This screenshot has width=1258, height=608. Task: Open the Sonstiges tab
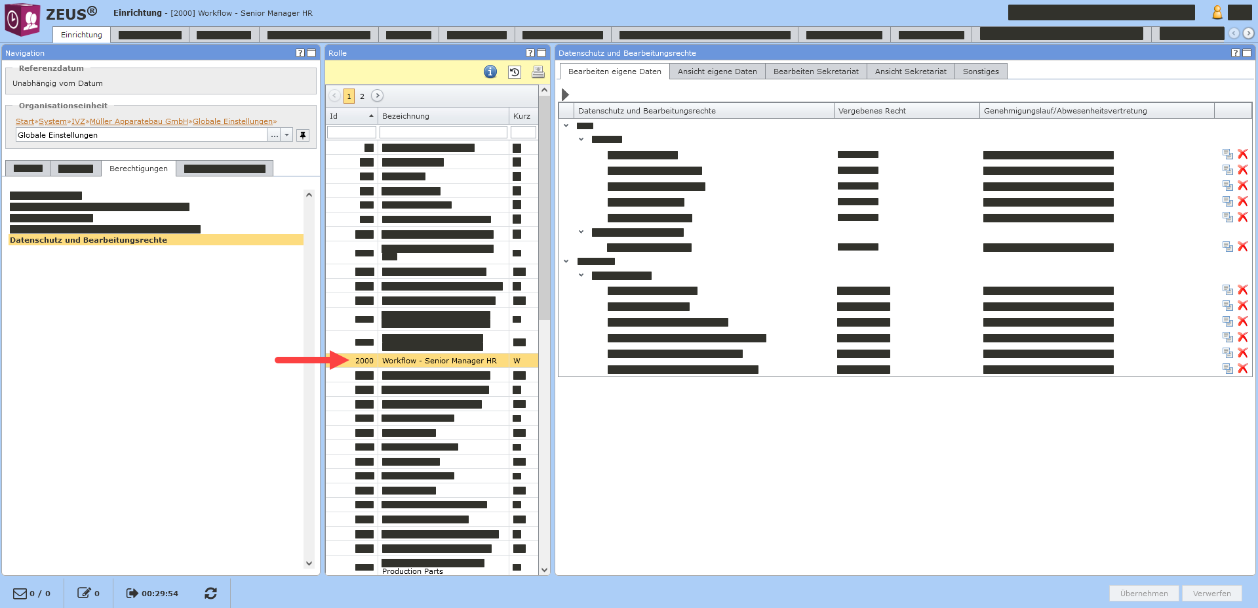pyautogui.click(x=980, y=71)
